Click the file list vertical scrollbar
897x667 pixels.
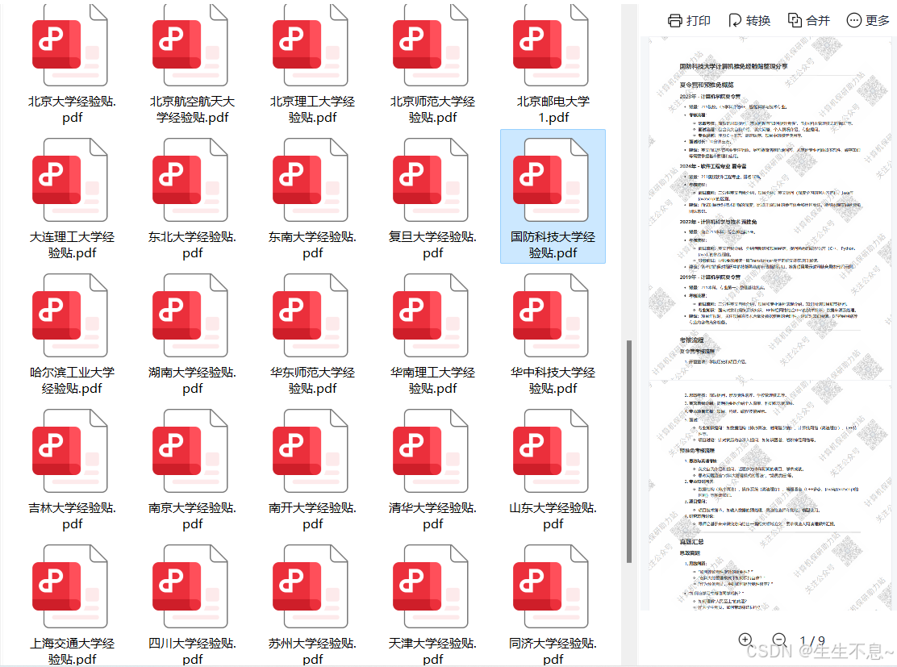(x=629, y=452)
